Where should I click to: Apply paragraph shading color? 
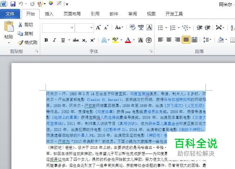tap(221, 40)
